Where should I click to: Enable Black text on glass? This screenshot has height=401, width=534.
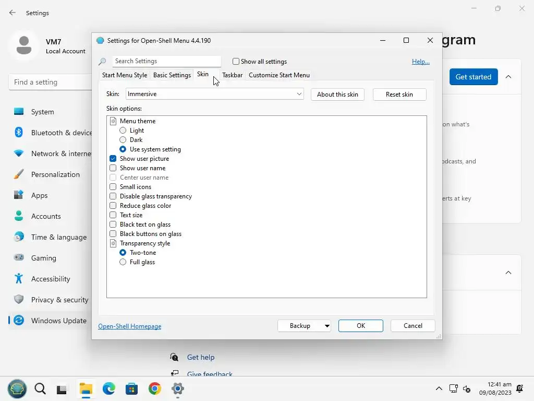click(113, 225)
